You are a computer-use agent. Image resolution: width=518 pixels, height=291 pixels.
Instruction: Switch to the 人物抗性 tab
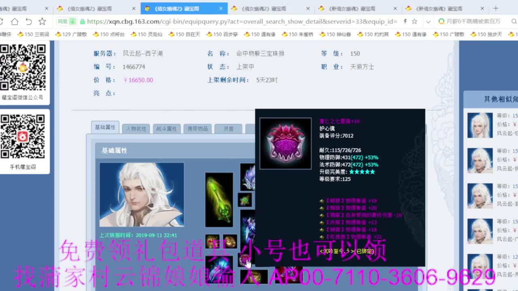click(136, 129)
